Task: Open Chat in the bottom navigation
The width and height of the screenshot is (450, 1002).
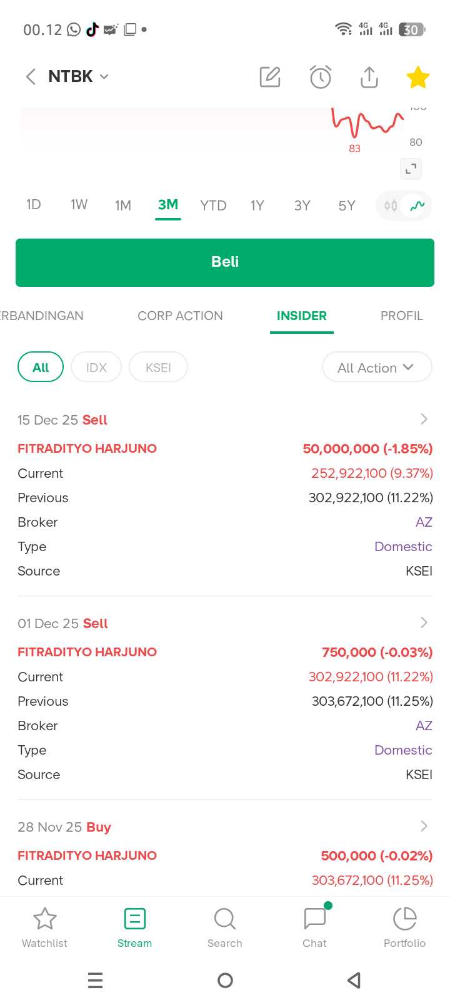Action: click(314, 927)
